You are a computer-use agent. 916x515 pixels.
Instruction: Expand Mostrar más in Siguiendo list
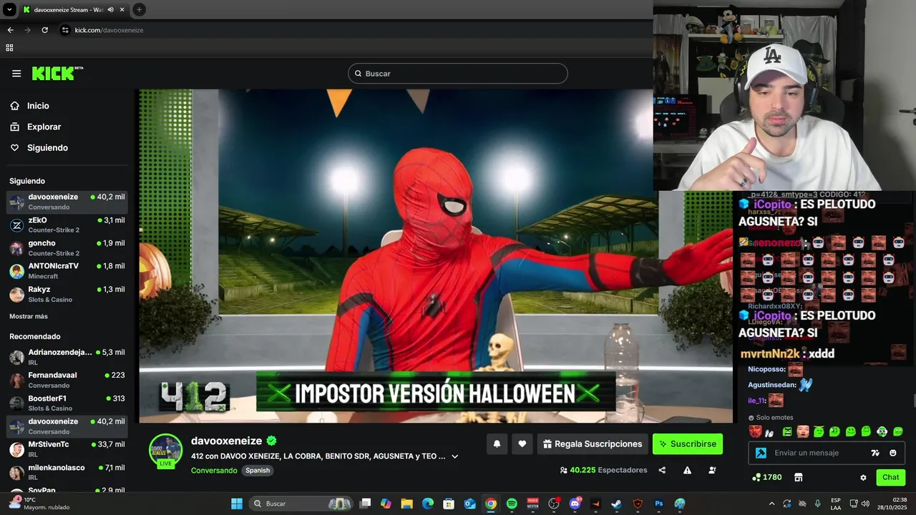coord(29,316)
